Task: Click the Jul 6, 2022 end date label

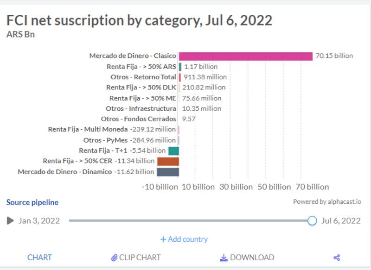Action: (340, 220)
